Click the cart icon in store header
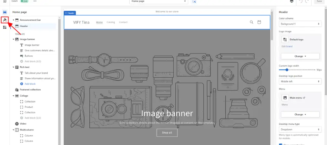This screenshot has width=327, height=145. [x=259, y=22]
